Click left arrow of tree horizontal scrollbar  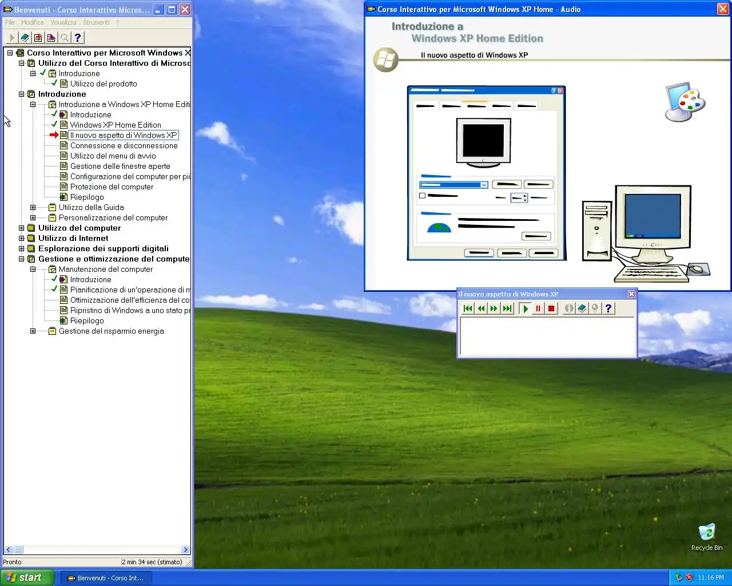pyautogui.click(x=8, y=550)
